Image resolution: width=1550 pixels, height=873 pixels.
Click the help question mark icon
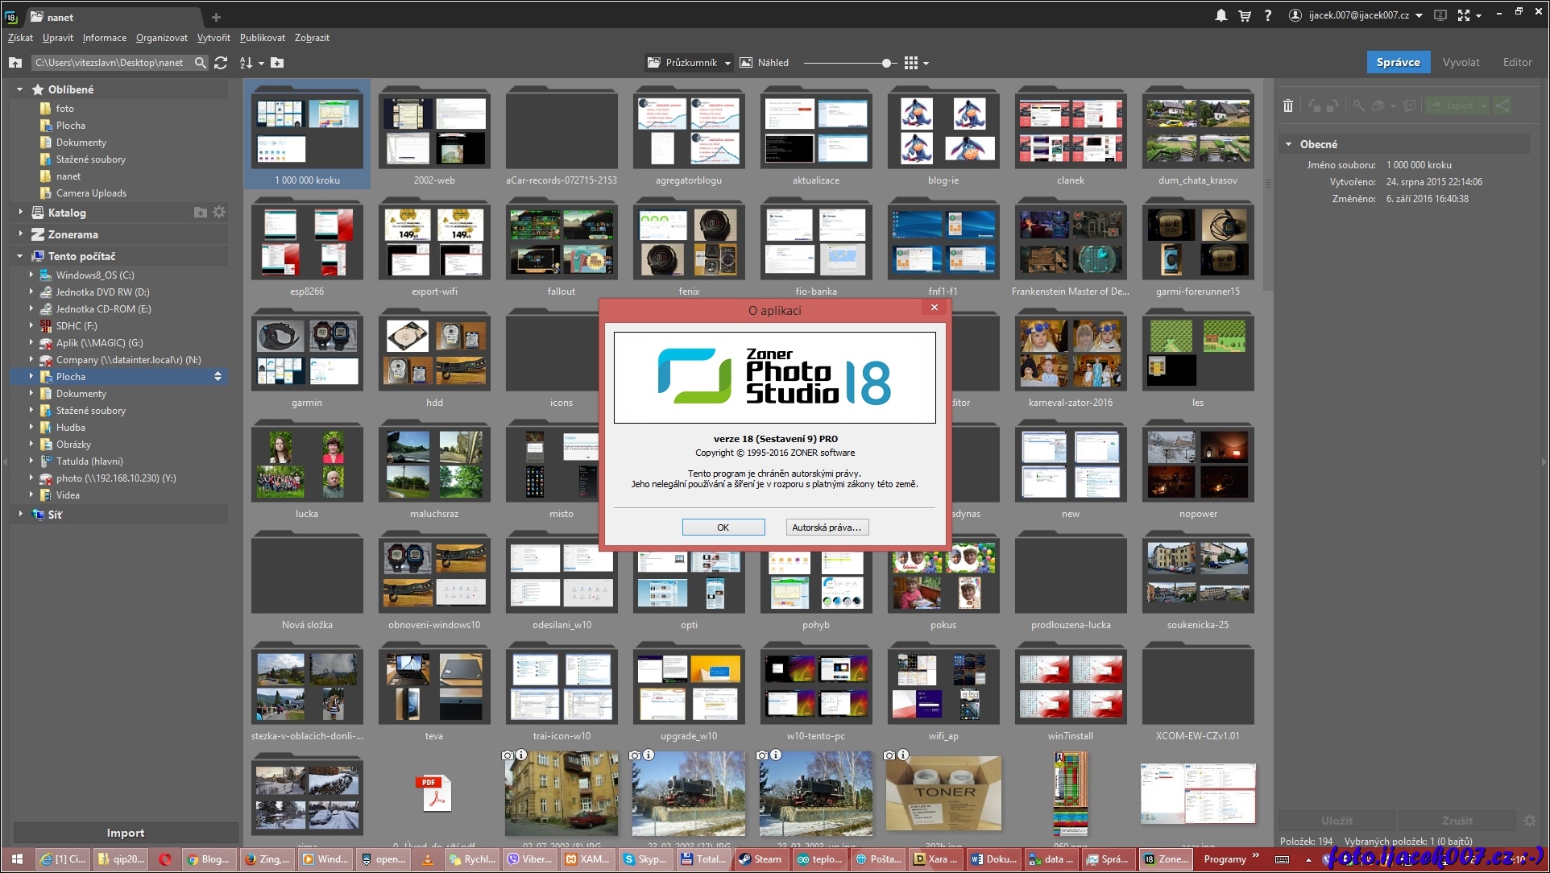[1268, 15]
